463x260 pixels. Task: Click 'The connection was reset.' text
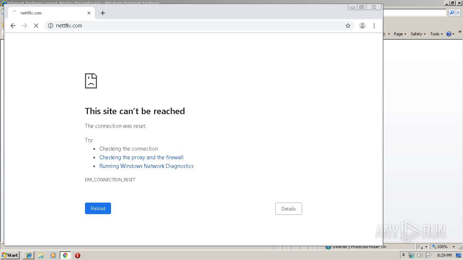coord(115,126)
